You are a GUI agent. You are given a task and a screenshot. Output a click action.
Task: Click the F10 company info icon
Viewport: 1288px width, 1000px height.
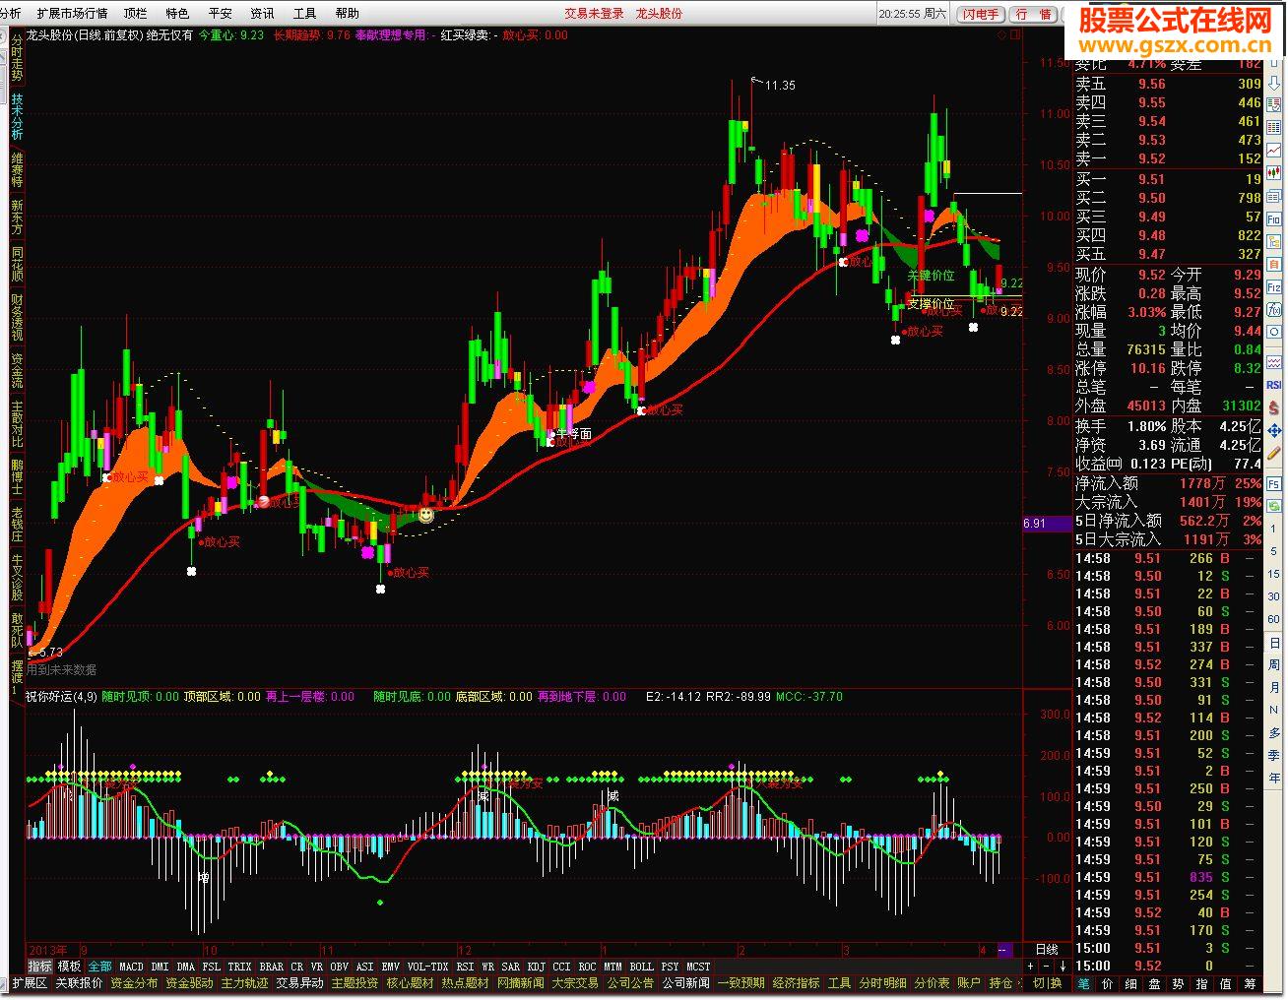[x=1274, y=218]
